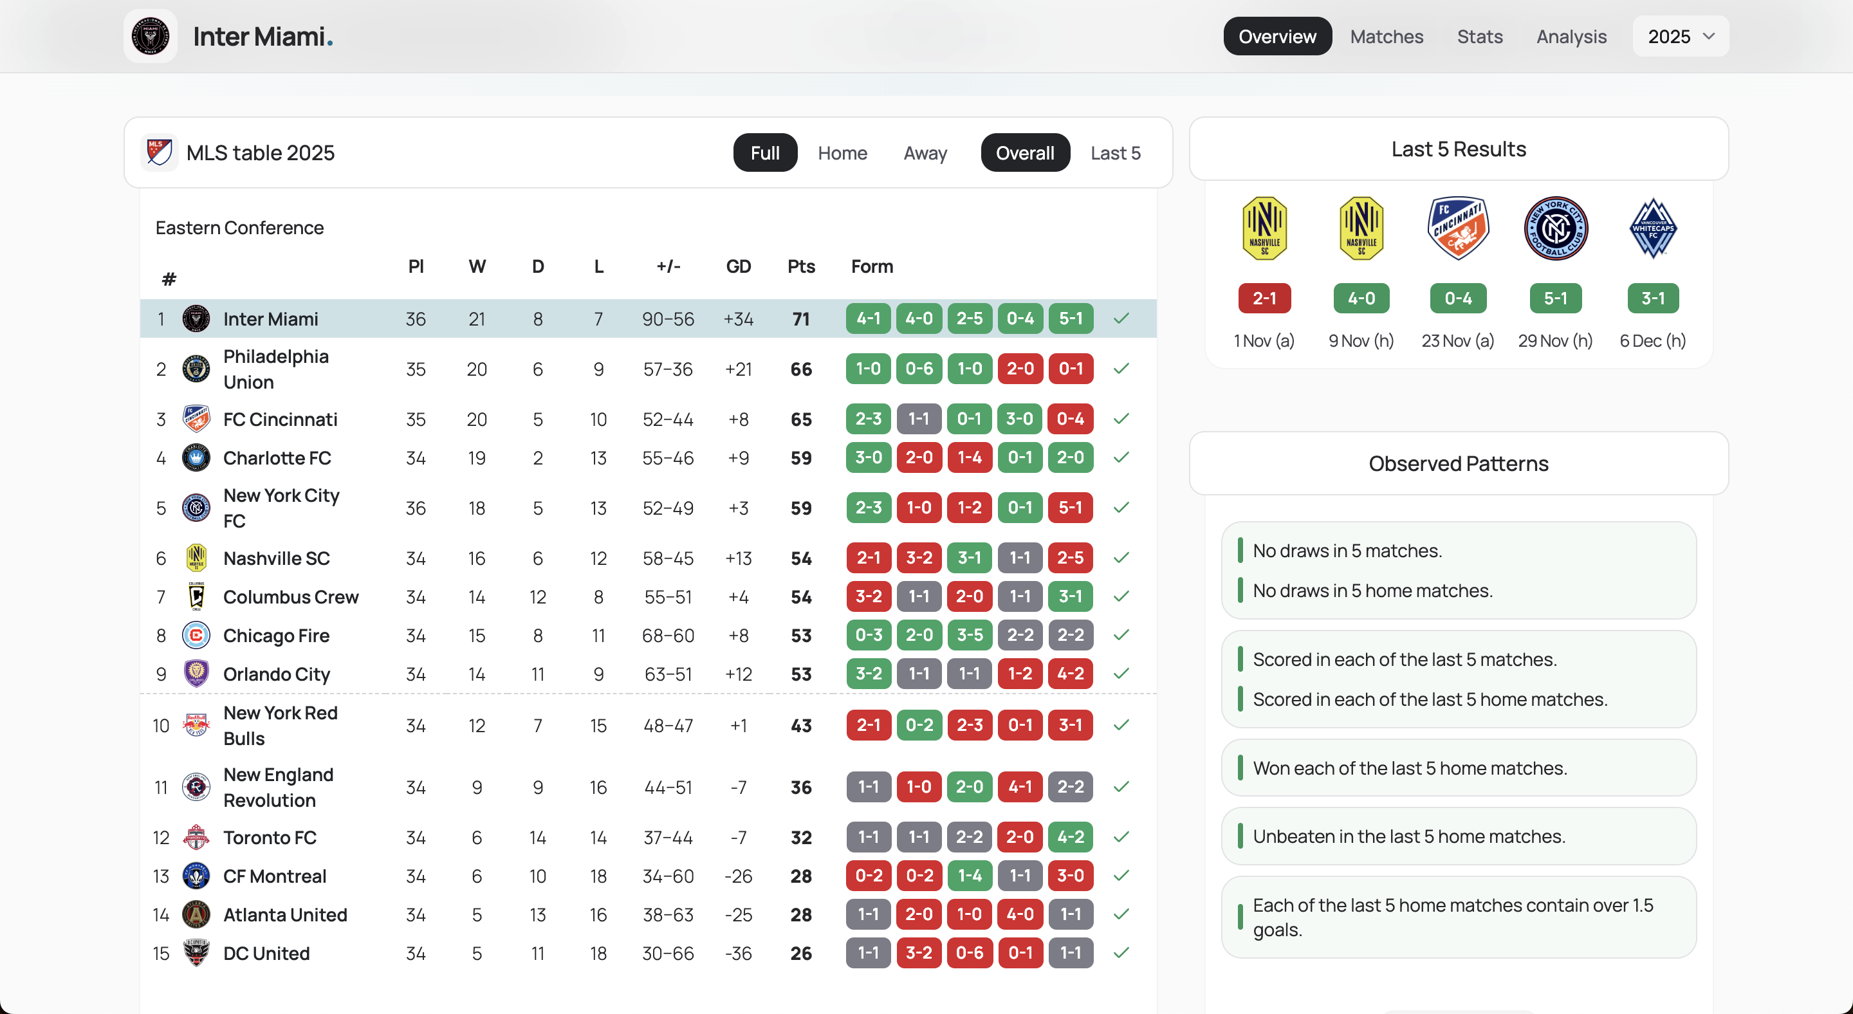Toggle the checkmark beside Inter Miami's form
Screen dimensions: 1853x1014
1121,318
